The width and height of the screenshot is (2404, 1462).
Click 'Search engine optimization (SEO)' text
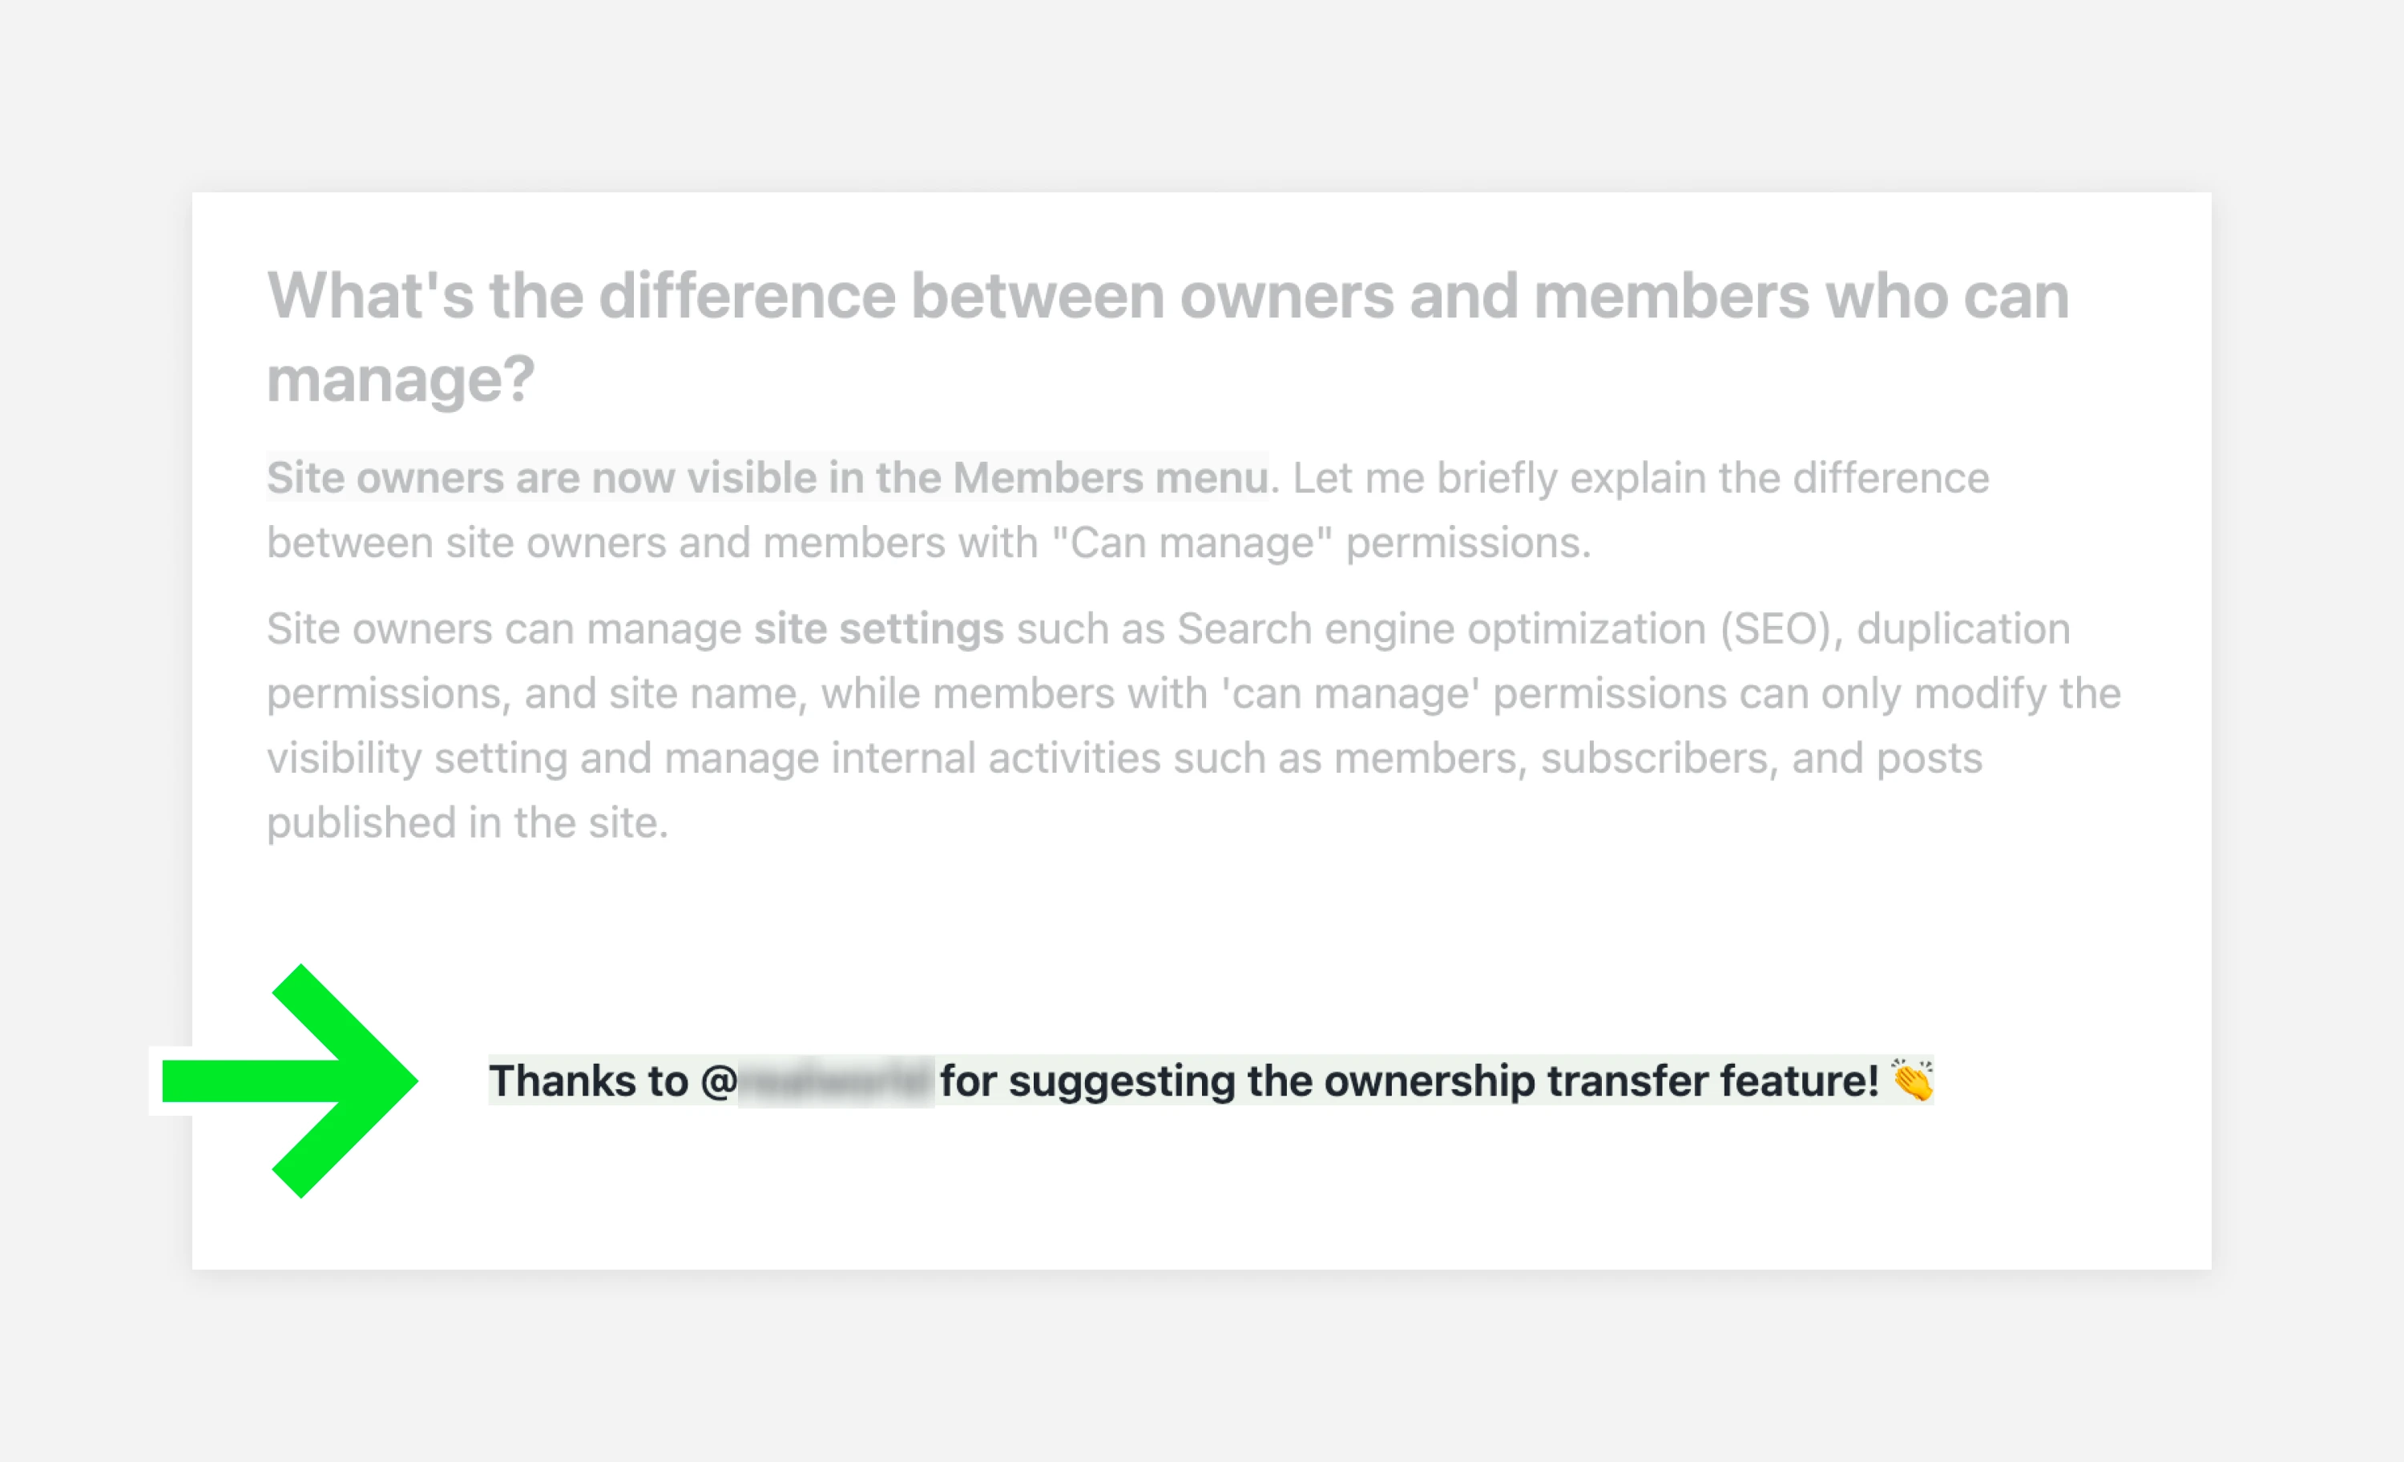pos(1503,628)
